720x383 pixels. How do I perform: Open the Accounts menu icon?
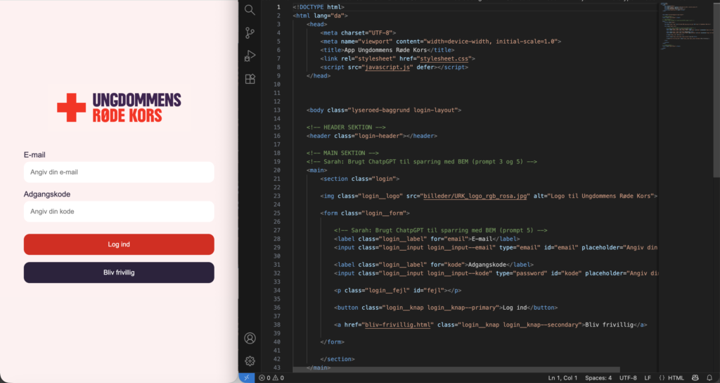pos(250,339)
